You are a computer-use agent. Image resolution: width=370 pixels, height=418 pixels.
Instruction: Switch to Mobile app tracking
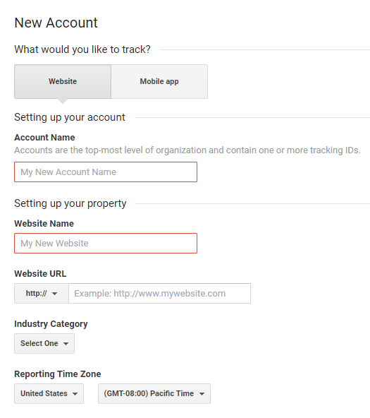(x=159, y=82)
